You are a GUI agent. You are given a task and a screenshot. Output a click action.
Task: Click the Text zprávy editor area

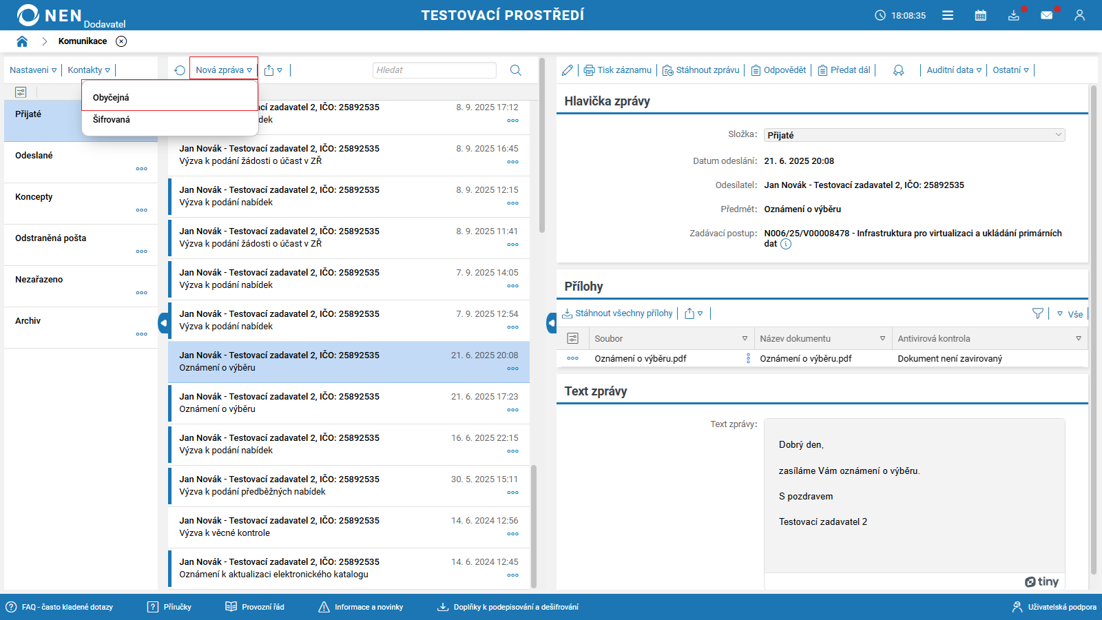[x=915, y=496]
